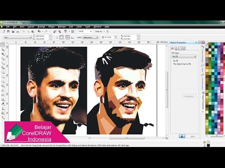Open the File menu
This screenshot has width=225, height=168.
[7, 27]
